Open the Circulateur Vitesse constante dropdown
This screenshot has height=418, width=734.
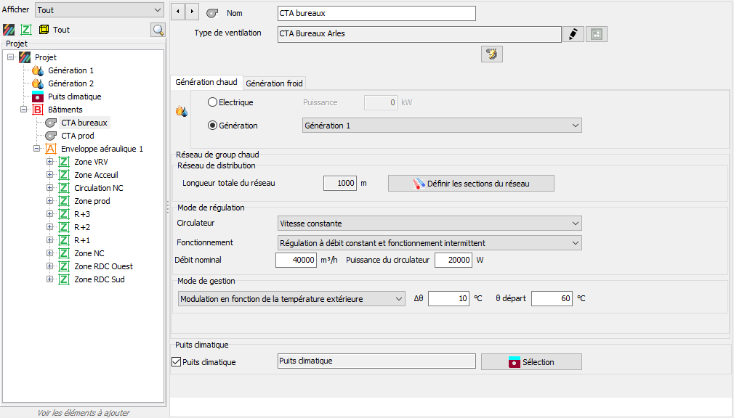coord(429,224)
